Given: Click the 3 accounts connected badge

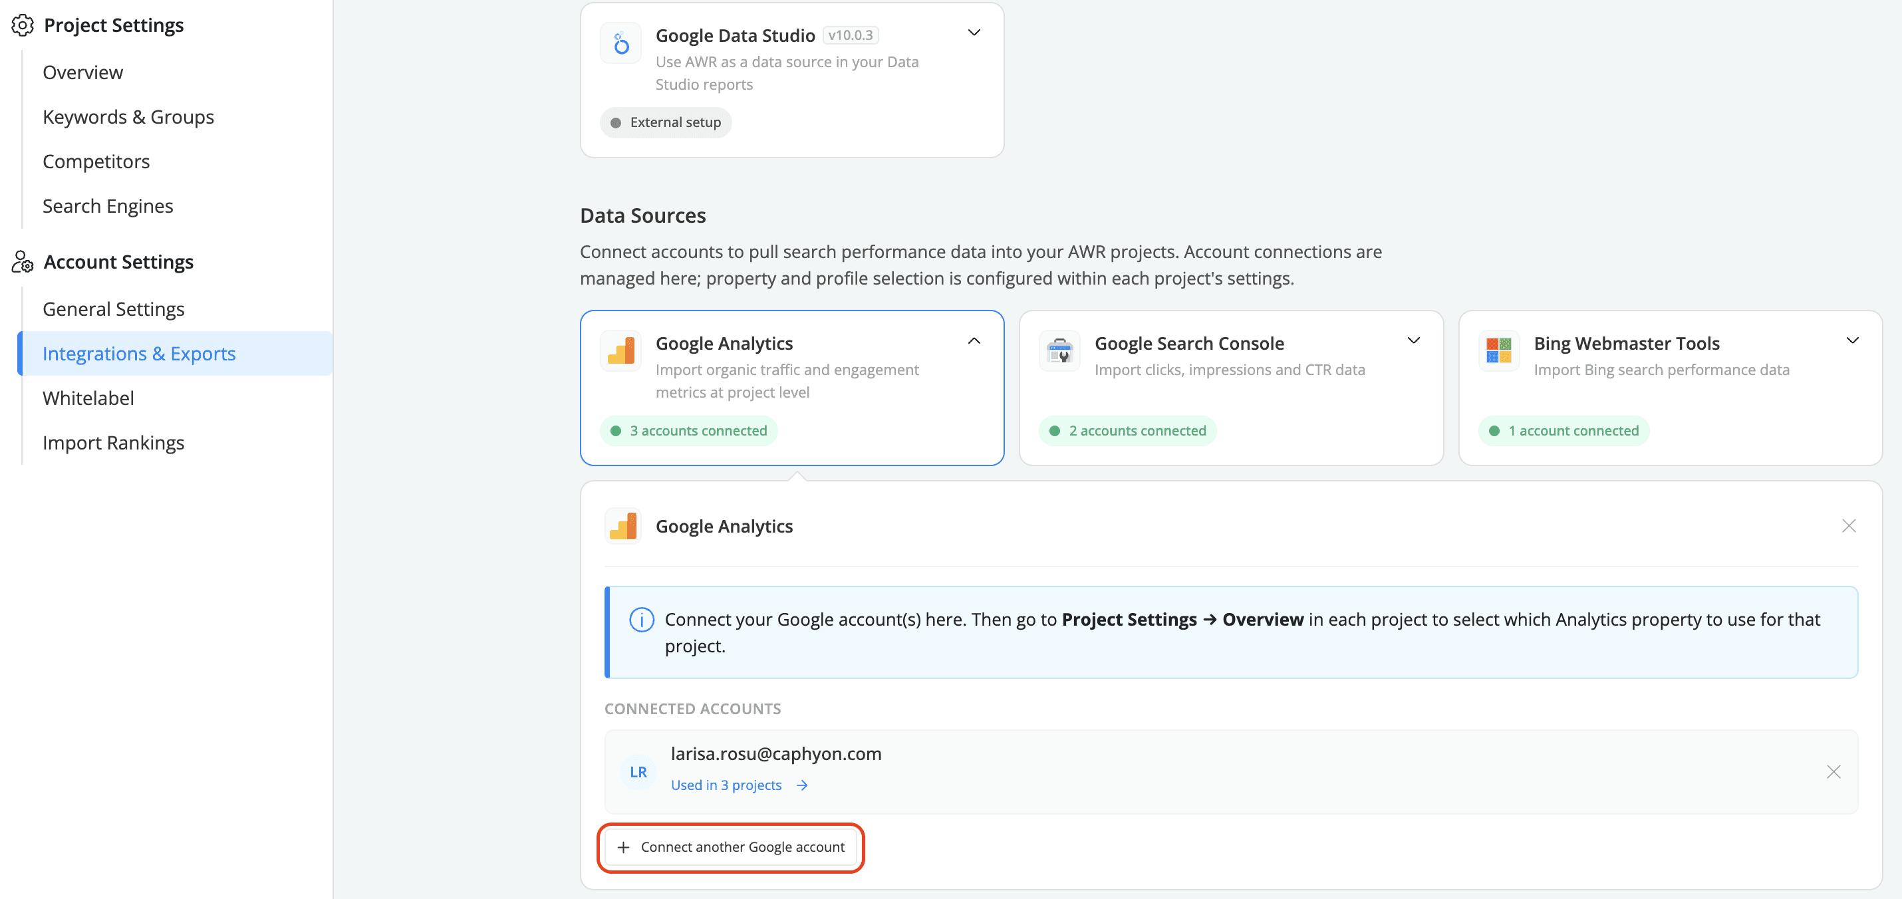Looking at the screenshot, I should (x=689, y=431).
